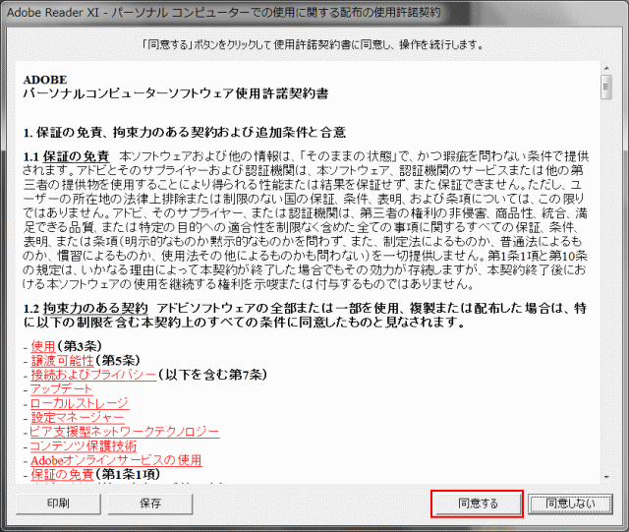Click the ADOBE heading text
Viewport: 629px width, 532px height.
tap(45, 80)
